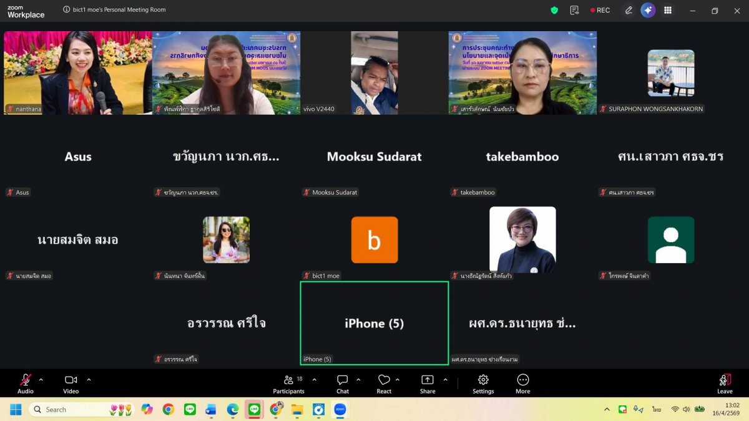Open the More menu in the toolbar
749x421 pixels.
523,383
